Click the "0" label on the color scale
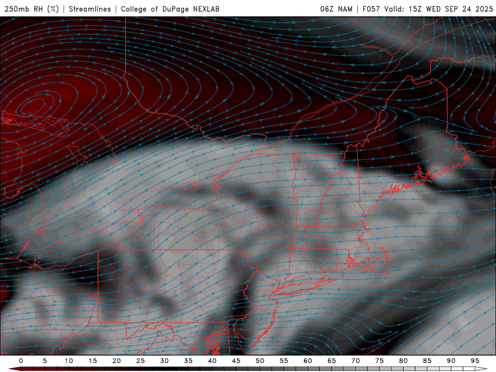Screen dimensions: 496x372 [21, 361]
